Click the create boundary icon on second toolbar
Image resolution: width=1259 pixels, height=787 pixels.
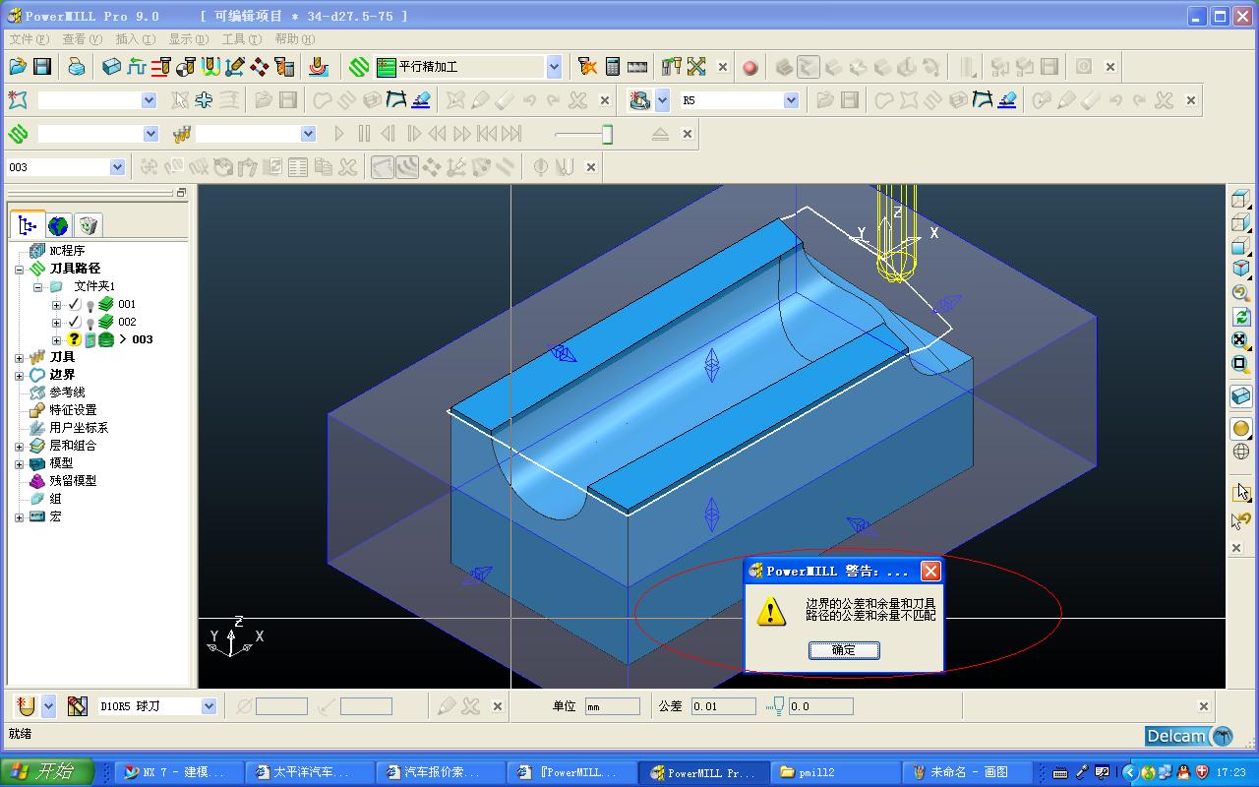tap(18, 100)
